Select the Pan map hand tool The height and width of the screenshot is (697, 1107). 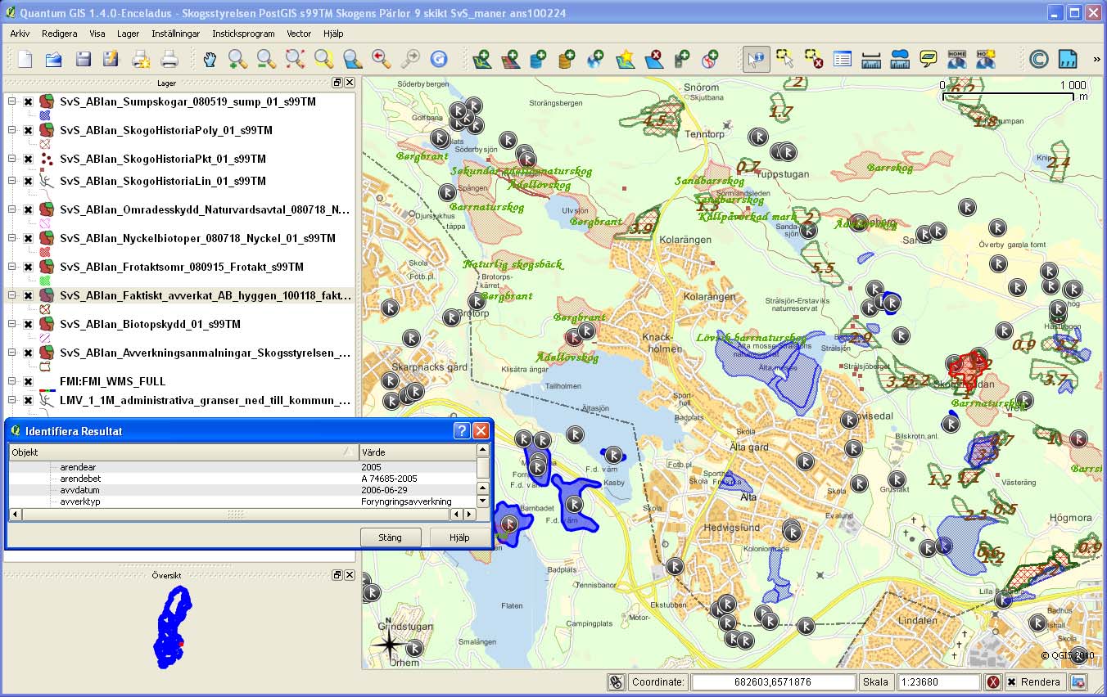(x=210, y=59)
